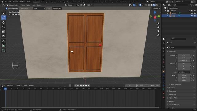This screenshot has height=111, width=197.
Task: Open the Options dropdown in viewport
Action: 156,8
